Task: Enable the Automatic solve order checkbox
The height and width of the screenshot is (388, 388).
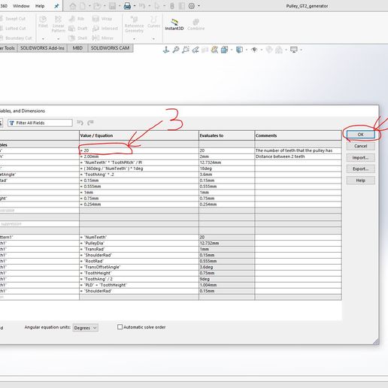Action: (120, 327)
